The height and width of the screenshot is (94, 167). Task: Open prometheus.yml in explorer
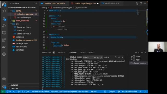tap(24, 17)
